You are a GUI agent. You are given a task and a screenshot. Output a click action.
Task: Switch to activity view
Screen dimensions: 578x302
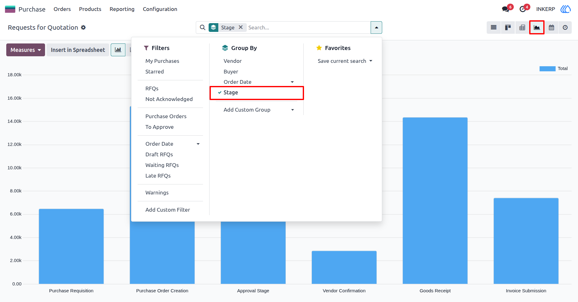coord(565,28)
